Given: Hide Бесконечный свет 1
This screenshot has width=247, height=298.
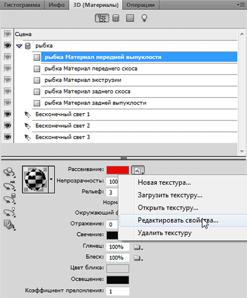Looking at the screenshot, I should [7, 114].
